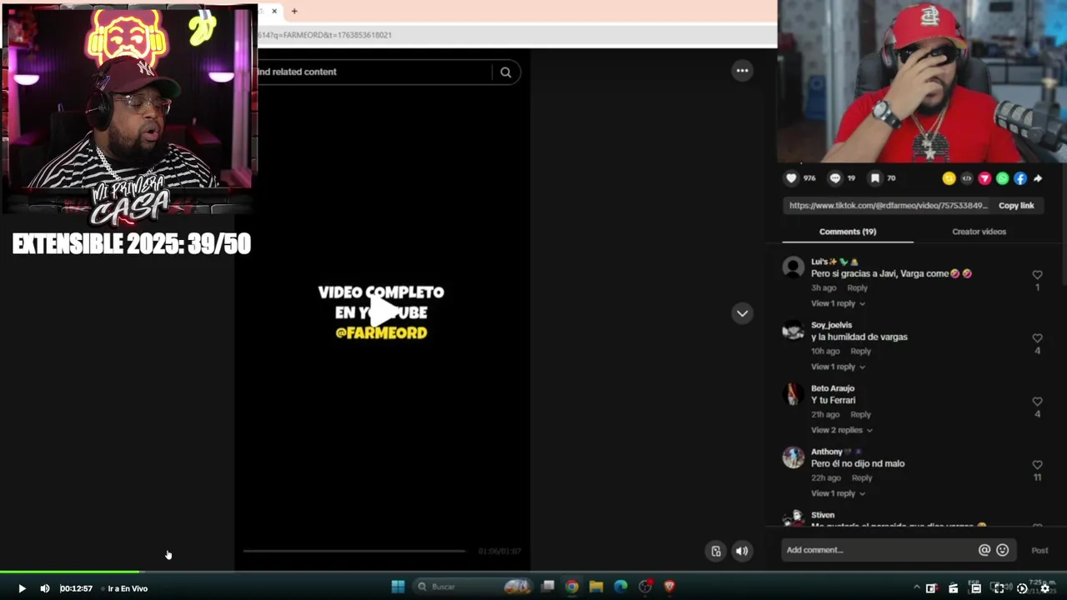Reply to Anthony's comment
This screenshot has width=1067, height=600.
(862, 477)
